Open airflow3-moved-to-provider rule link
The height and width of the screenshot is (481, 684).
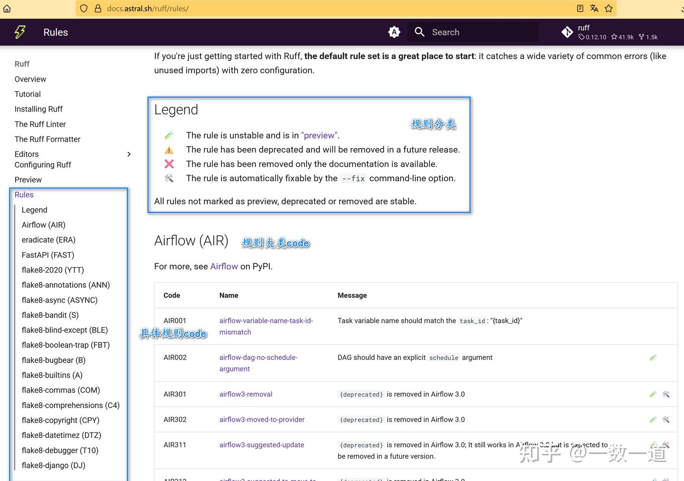click(262, 420)
